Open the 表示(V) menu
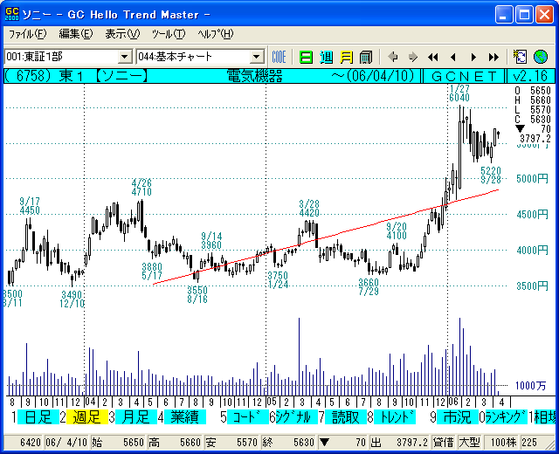Image resolution: width=559 pixels, height=454 pixels. pos(122,34)
